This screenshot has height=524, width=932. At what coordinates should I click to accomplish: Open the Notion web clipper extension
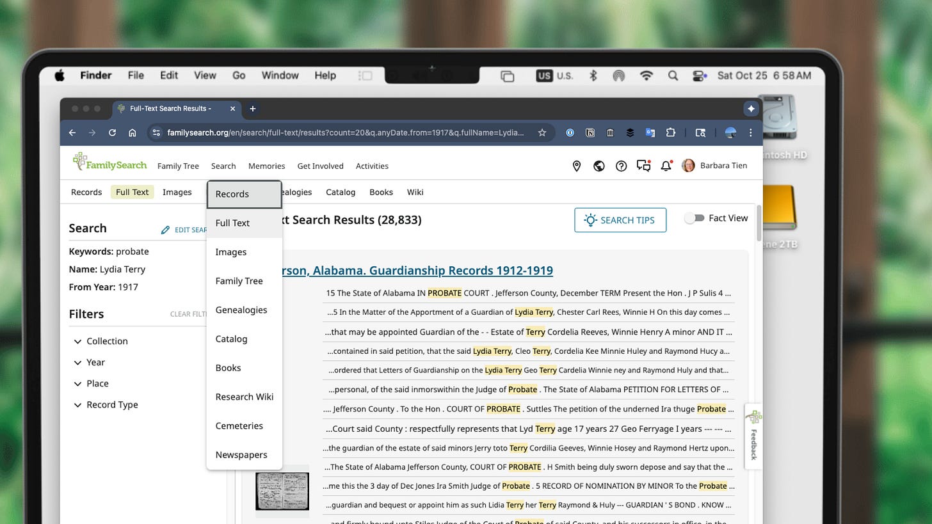click(x=590, y=132)
